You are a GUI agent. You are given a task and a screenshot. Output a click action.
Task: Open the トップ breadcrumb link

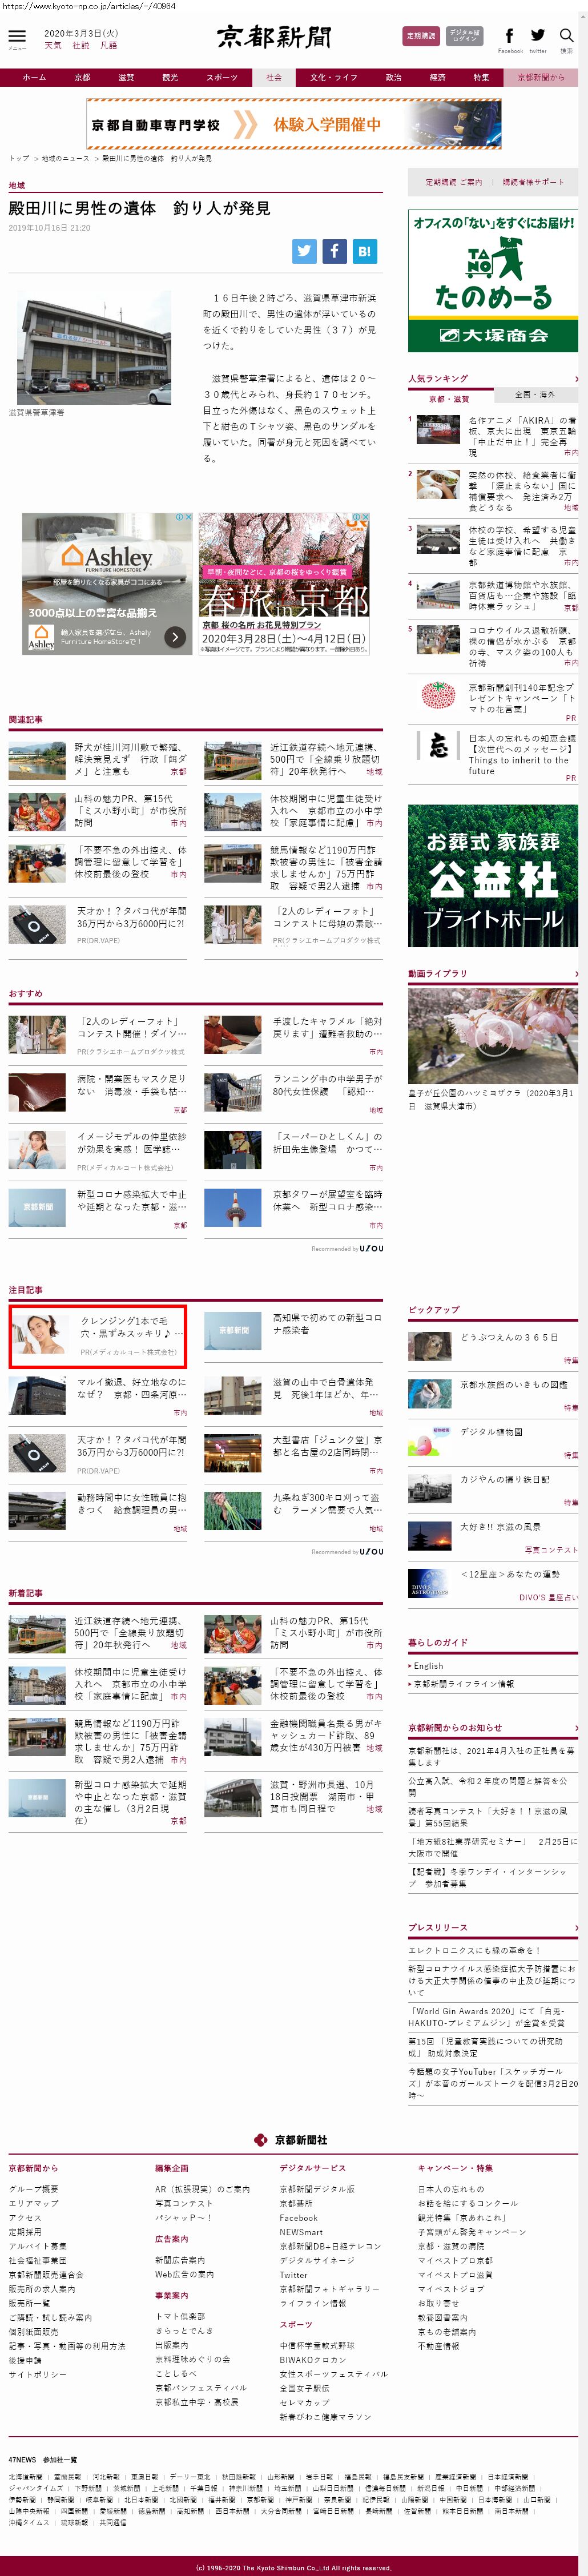19,158
